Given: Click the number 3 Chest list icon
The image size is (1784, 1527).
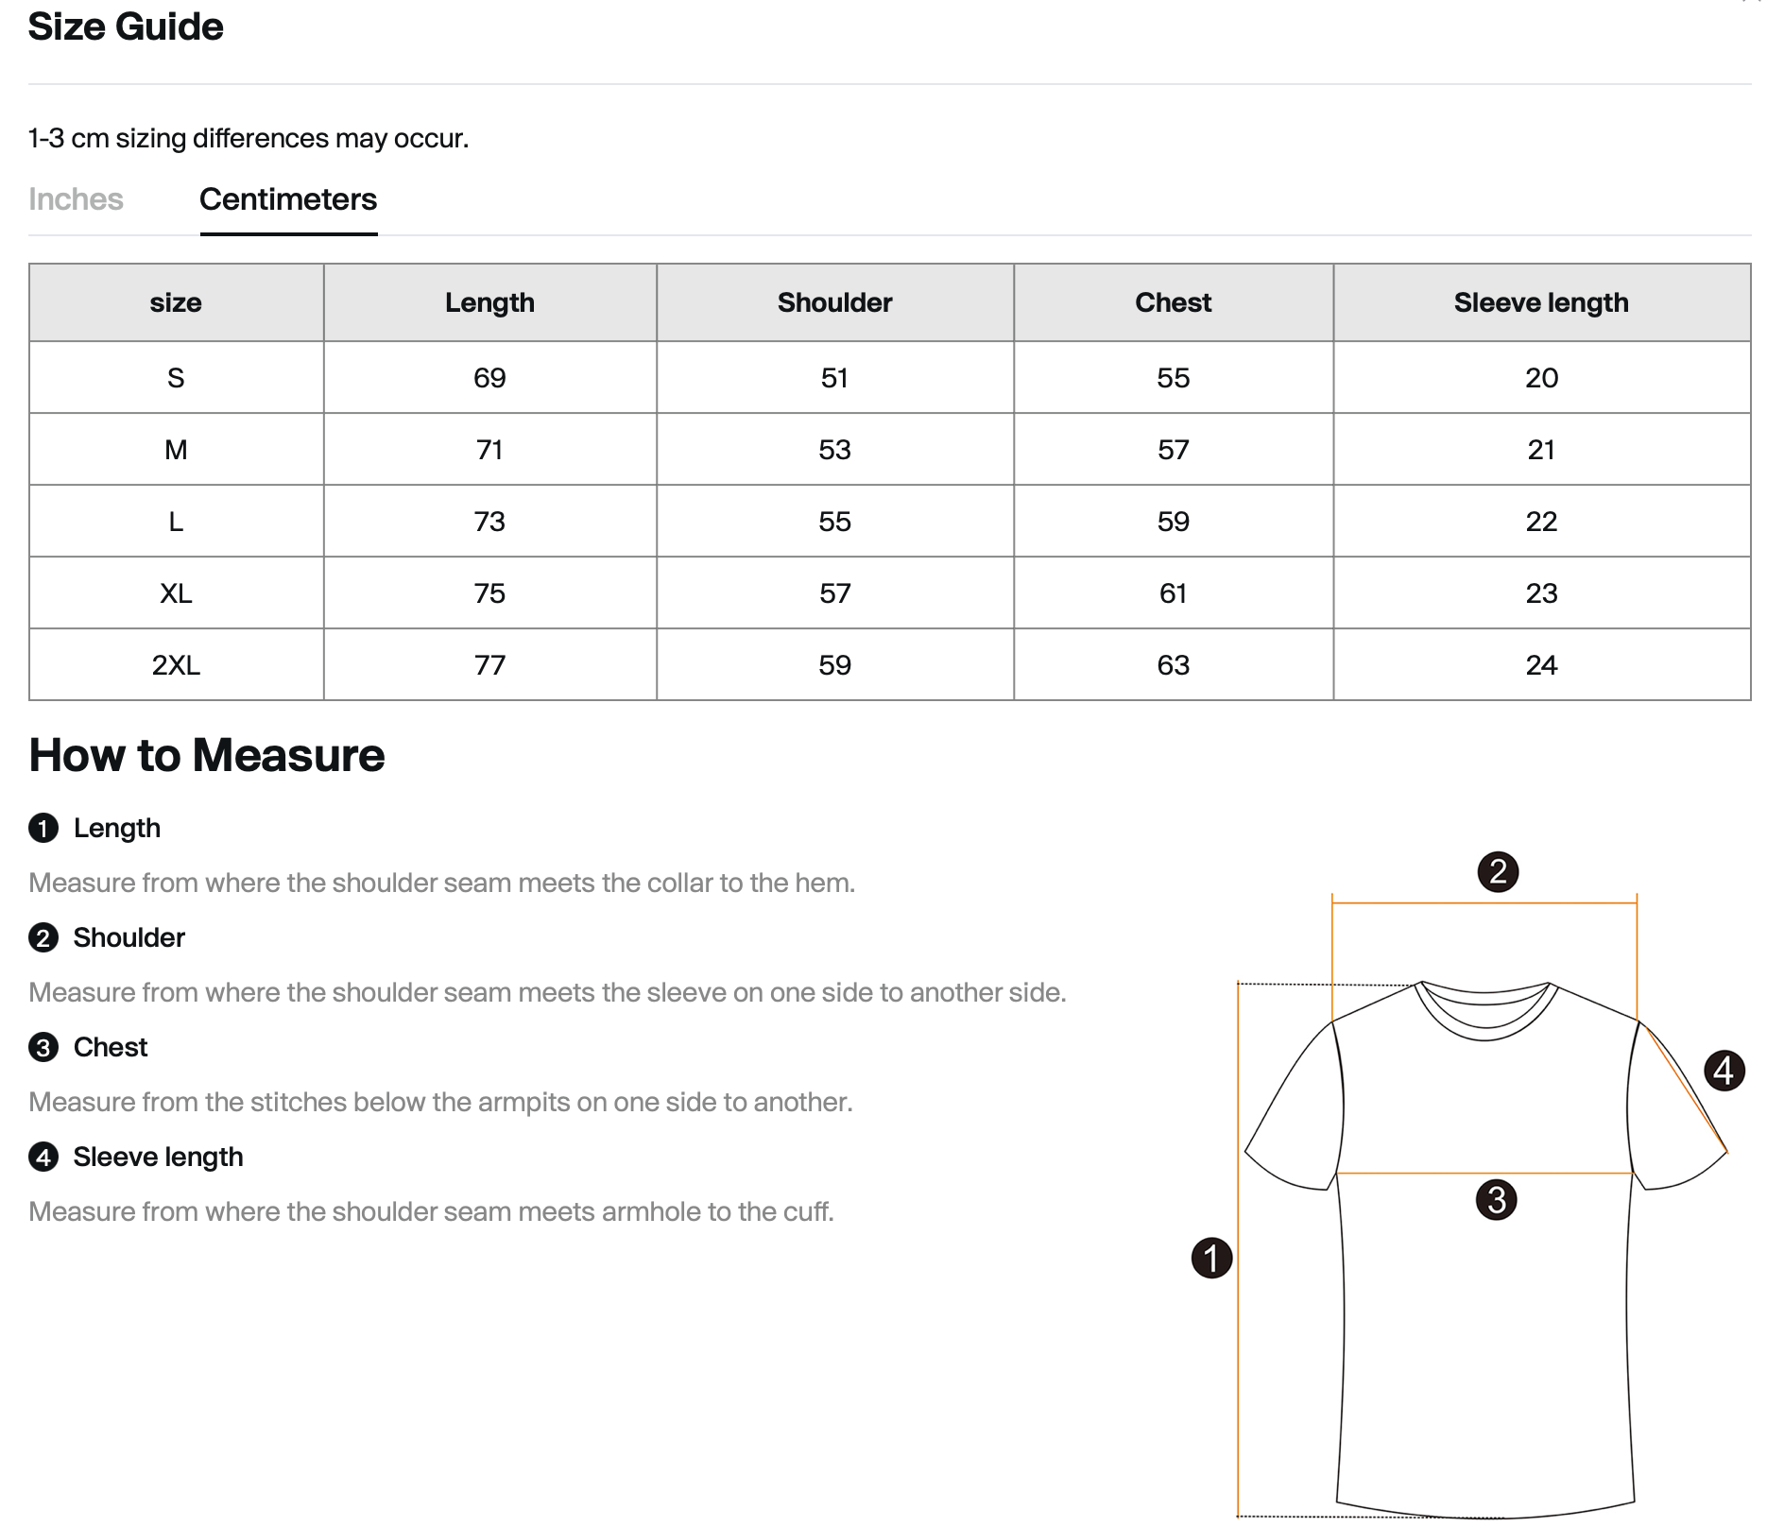Looking at the screenshot, I should [x=43, y=1048].
